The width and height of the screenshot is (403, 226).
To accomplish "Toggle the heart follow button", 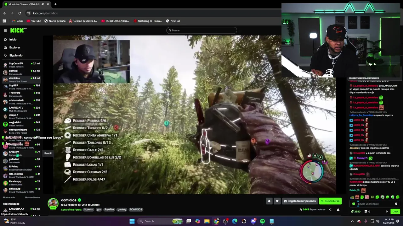I will (x=277, y=201).
